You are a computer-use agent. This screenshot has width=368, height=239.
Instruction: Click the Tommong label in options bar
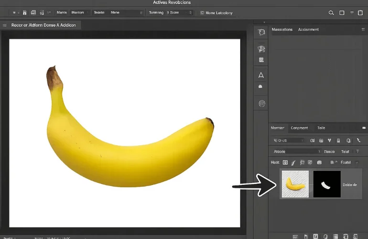156,12
